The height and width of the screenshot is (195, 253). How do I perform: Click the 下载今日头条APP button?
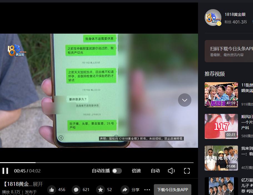pos(172,190)
